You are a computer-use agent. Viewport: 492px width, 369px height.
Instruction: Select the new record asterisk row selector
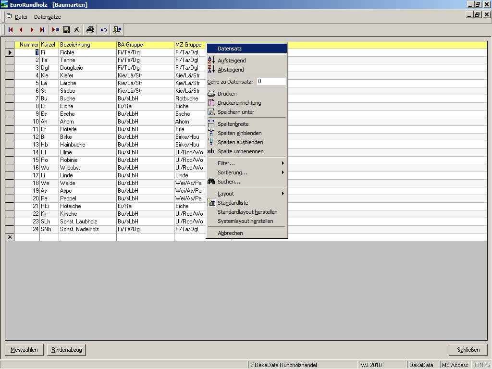coord(10,237)
